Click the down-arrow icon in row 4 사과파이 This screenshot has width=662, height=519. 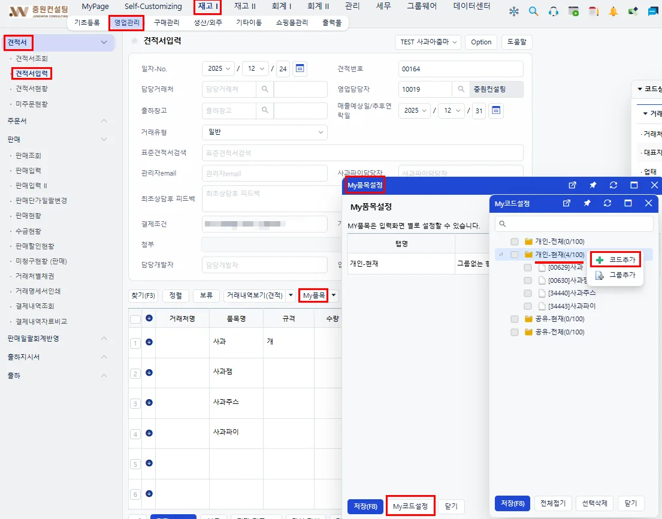pyautogui.click(x=149, y=433)
